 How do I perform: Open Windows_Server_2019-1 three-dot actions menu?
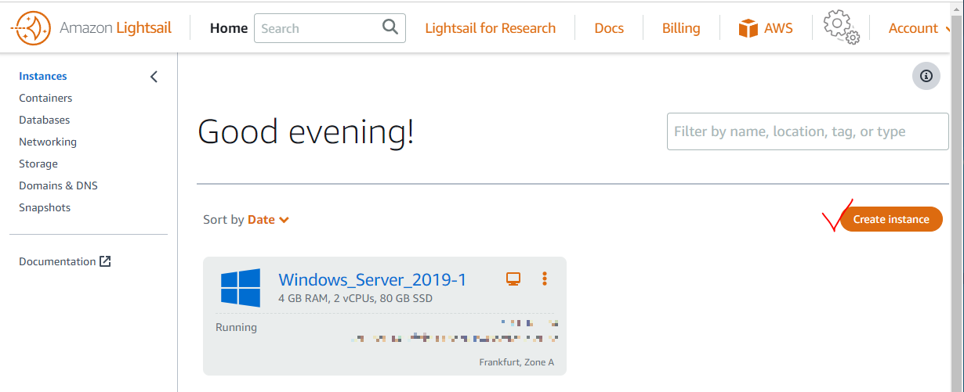(x=545, y=279)
